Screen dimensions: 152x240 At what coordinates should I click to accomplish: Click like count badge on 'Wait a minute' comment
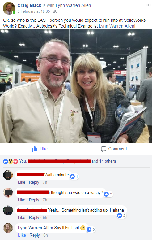tap(74, 177)
